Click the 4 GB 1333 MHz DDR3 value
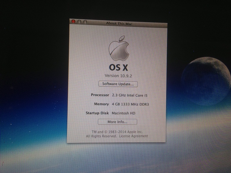 pos(132,104)
